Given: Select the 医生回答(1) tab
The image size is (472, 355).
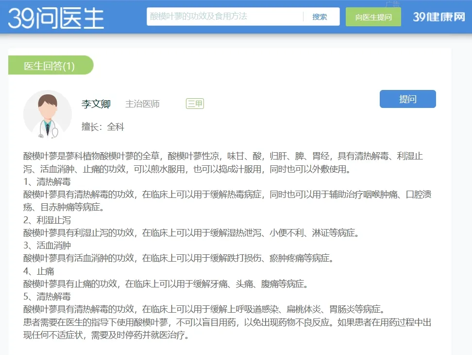Looking at the screenshot, I should (50, 66).
